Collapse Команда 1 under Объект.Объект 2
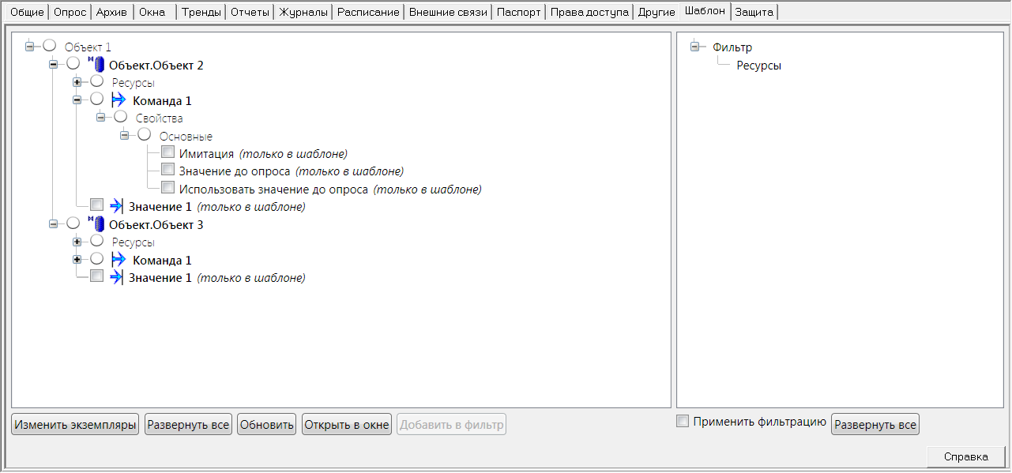The height and width of the screenshot is (473, 1012). coord(77,100)
